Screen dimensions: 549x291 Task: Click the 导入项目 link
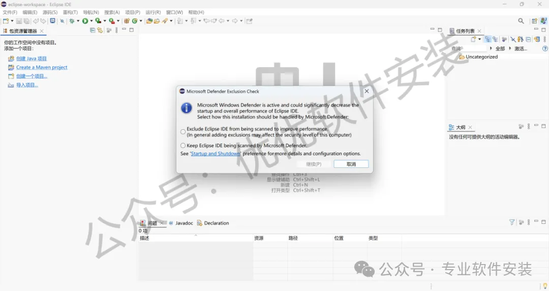[27, 85]
